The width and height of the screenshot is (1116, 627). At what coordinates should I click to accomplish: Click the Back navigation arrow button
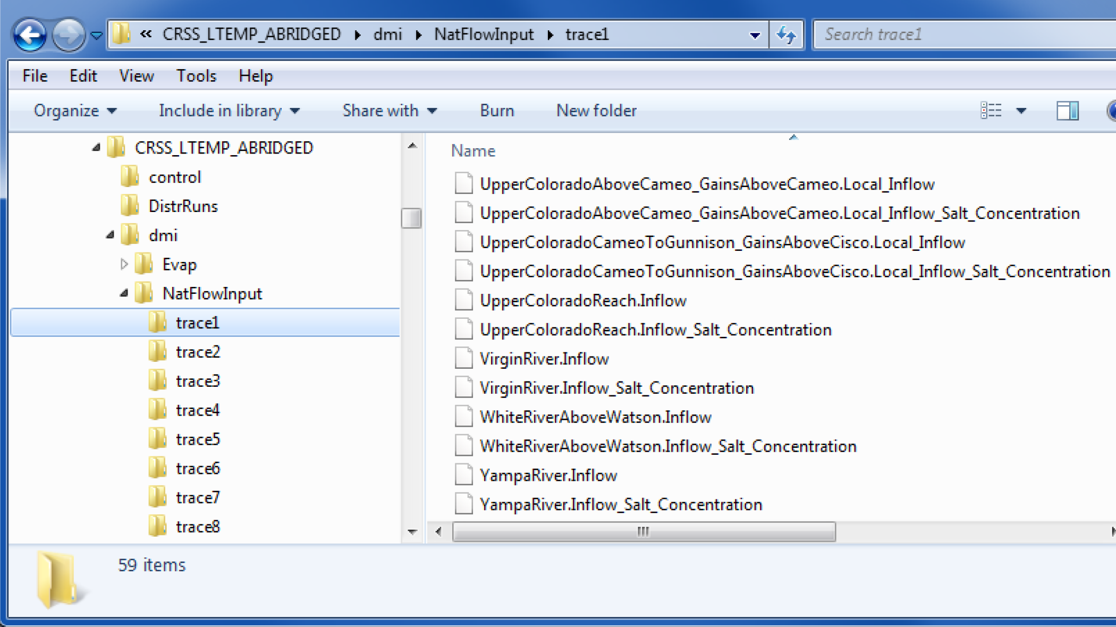pyautogui.click(x=30, y=35)
